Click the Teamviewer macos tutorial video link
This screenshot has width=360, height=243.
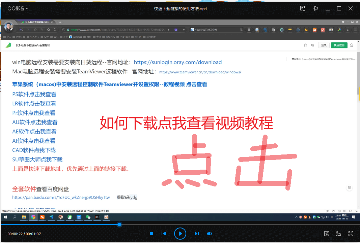[x=110, y=84]
